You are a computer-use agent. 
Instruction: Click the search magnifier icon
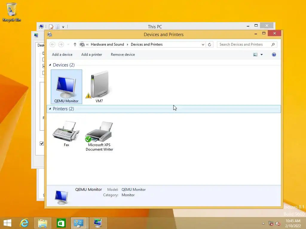click(273, 44)
